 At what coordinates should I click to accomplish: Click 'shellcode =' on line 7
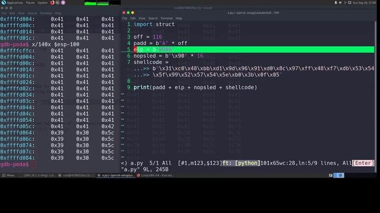(x=151, y=62)
